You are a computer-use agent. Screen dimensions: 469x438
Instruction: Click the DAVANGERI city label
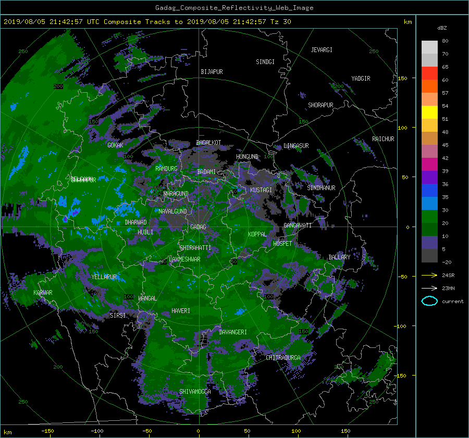pos(233,332)
